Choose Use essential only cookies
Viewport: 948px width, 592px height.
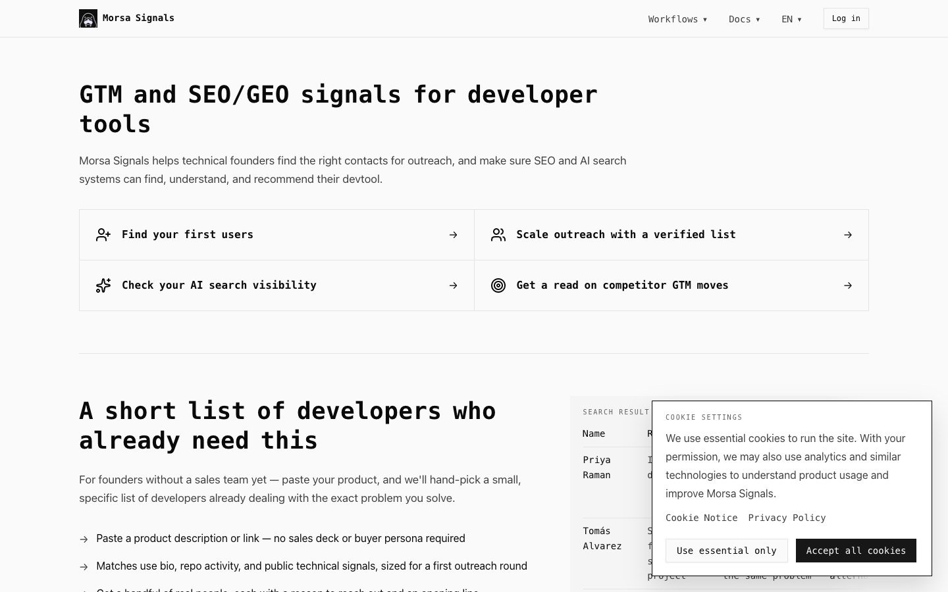pyautogui.click(x=727, y=551)
